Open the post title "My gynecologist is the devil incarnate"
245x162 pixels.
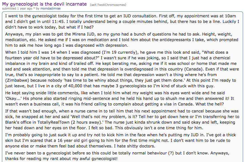(44, 4)
